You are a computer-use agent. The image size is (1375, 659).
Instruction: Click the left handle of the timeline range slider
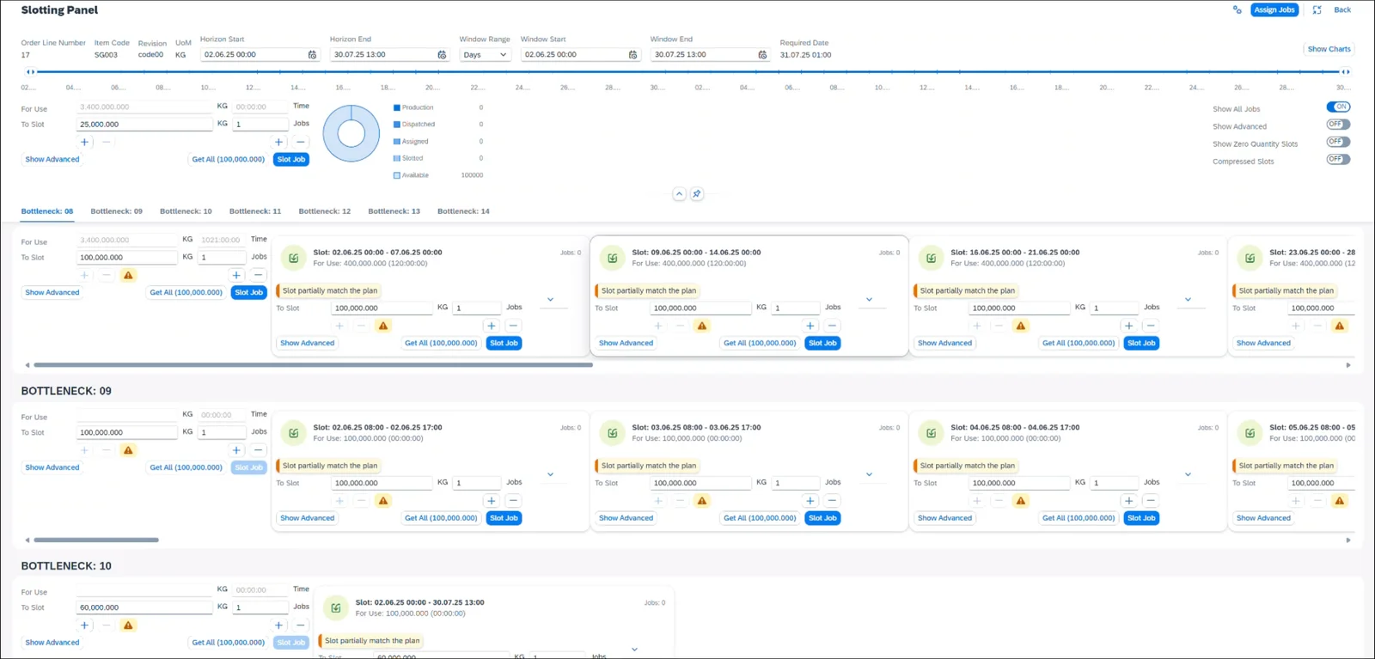[x=31, y=72]
